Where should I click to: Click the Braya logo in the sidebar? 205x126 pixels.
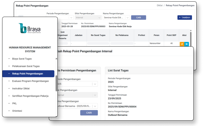(30, 29)
